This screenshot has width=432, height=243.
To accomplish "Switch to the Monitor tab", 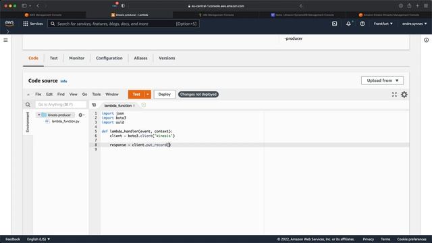I will [x=76, y=58].
